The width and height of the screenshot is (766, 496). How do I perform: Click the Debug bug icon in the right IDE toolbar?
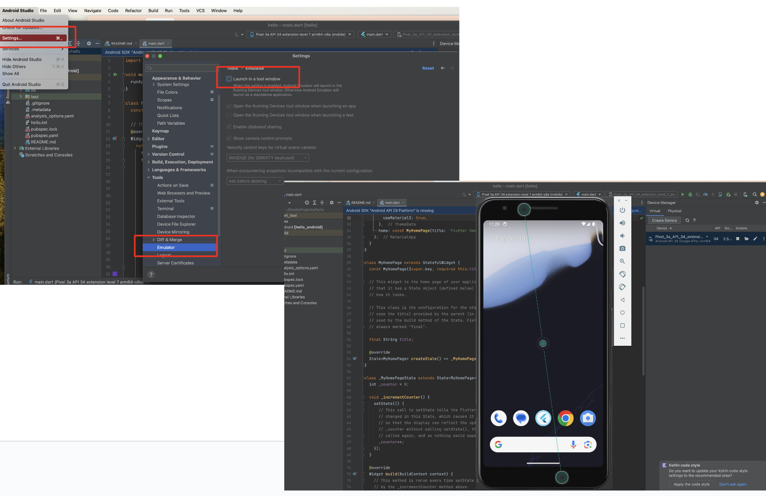[690, 194]
